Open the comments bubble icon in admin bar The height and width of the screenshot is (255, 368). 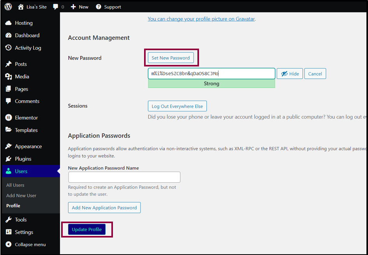pos(56,7)
